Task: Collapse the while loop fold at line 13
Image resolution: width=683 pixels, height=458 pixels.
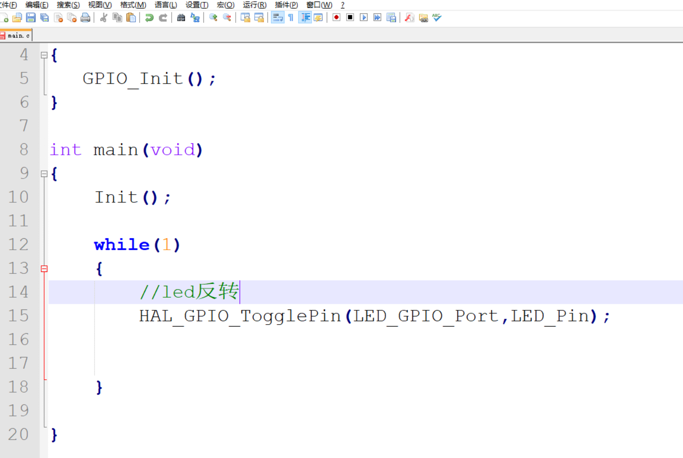Action: point(44,268)
